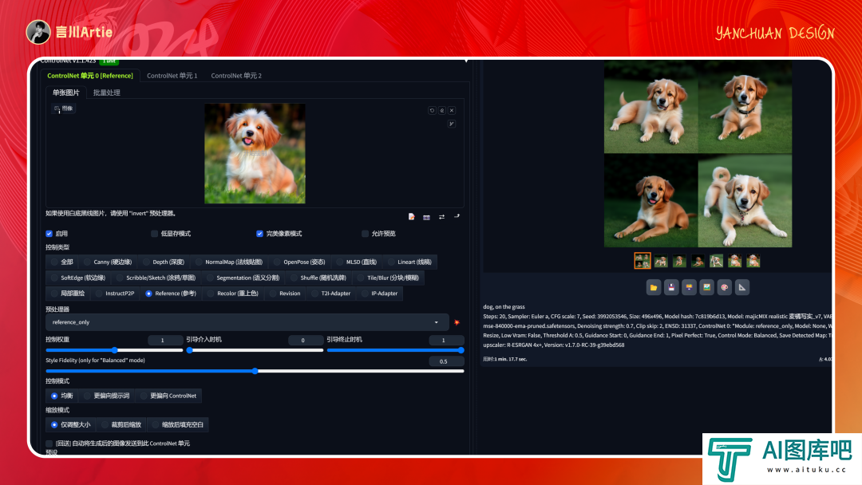Send the result to inpaint palette icon
The image size is (862, 485).
[x=725, y=287]
